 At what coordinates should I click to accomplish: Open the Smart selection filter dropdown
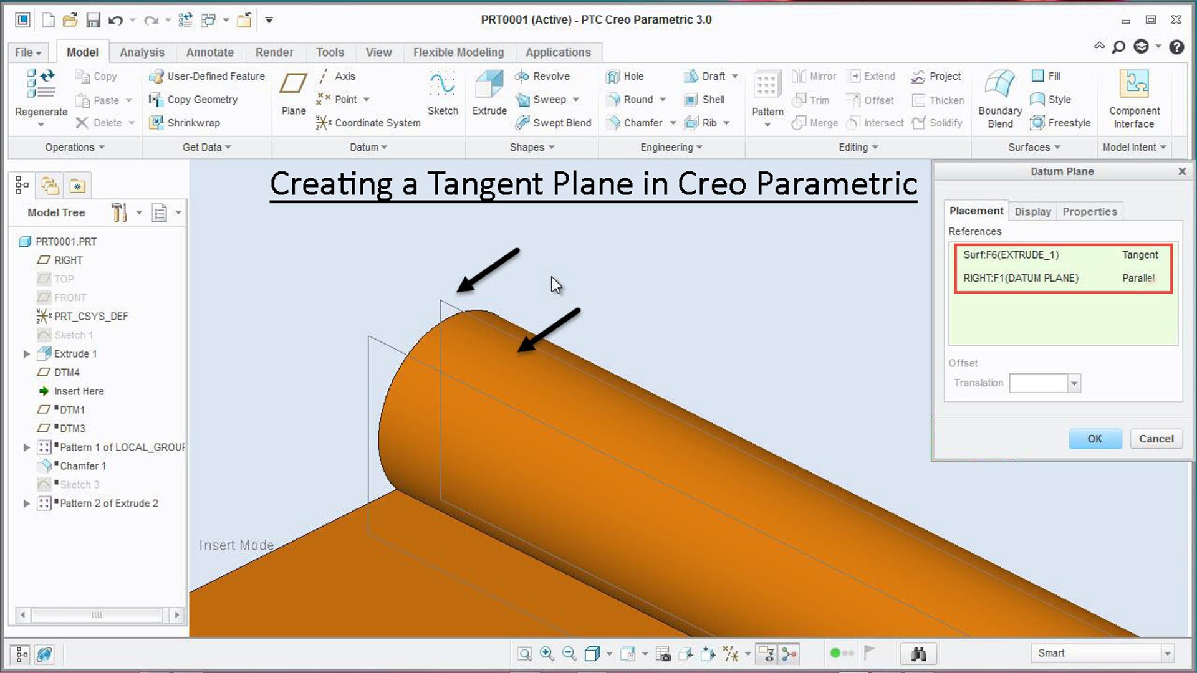coord(1166,653)
